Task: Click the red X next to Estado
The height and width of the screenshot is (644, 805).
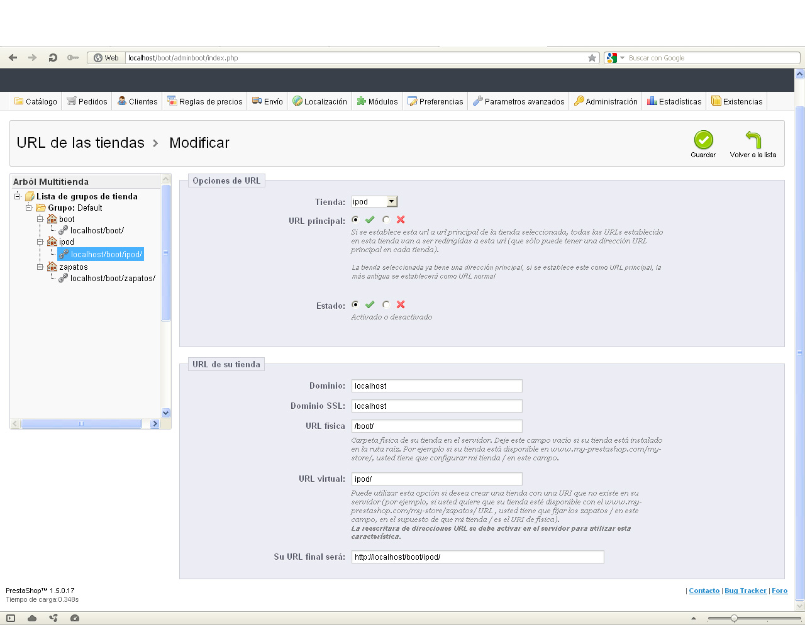Action: pyautogui.click(x=401, y=304)
